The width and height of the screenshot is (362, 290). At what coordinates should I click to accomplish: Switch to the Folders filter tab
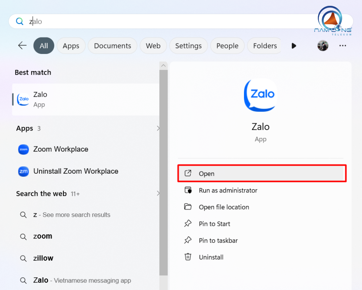(x=265, y=46)
